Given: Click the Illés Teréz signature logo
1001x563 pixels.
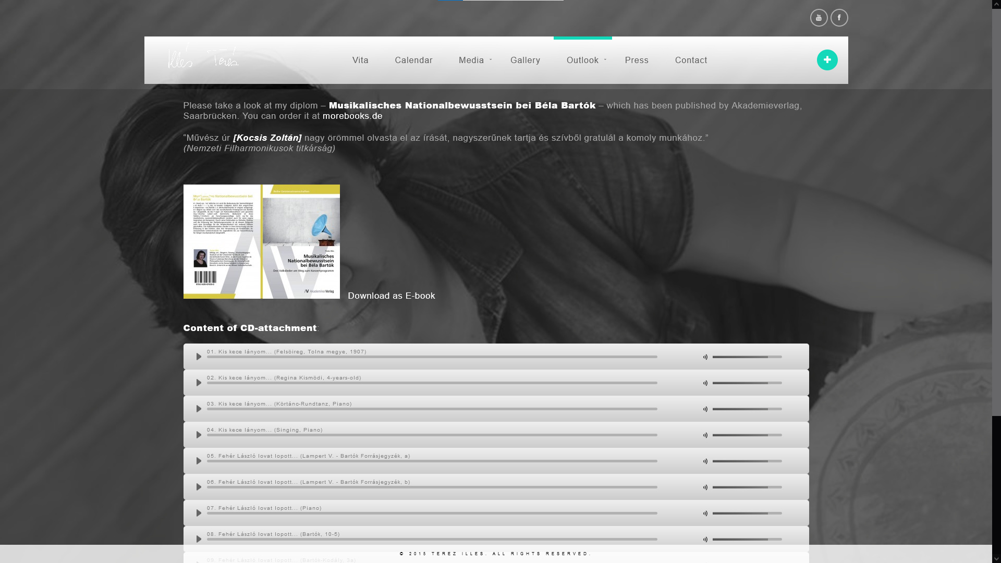Looking at the screenshot, I should point(203,59).
